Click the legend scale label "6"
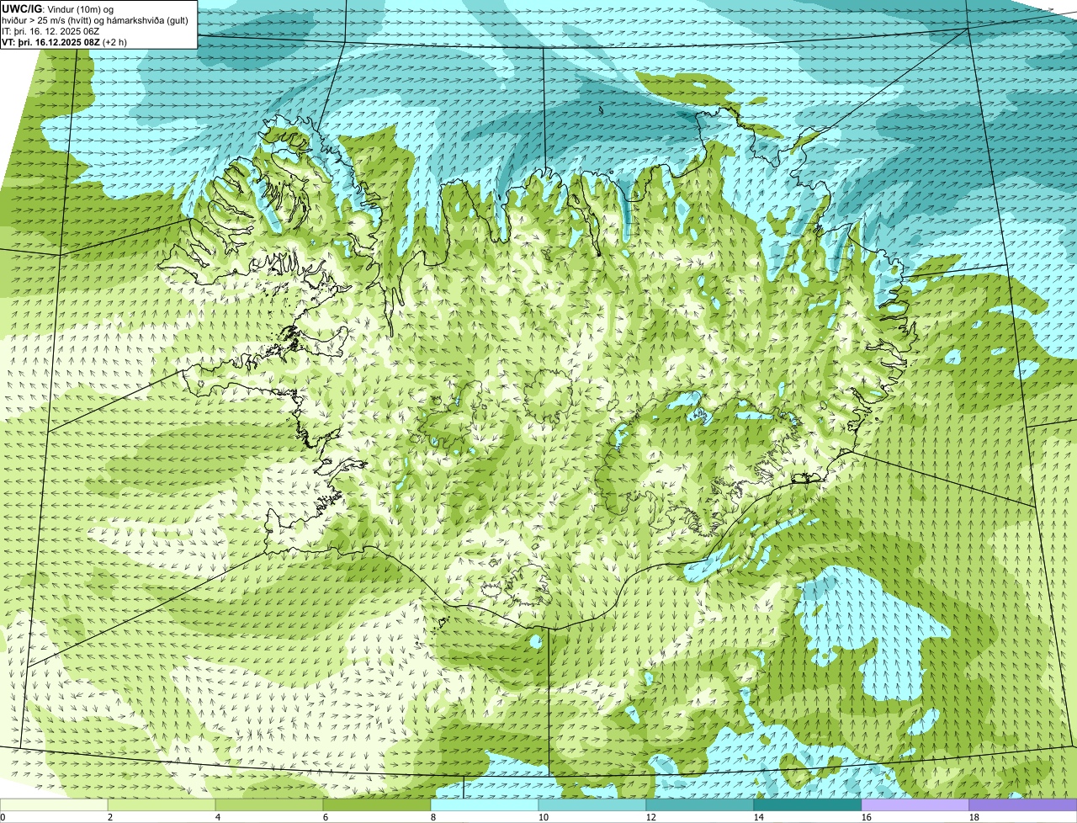The image size is (1077, 823). pos(326,817)
